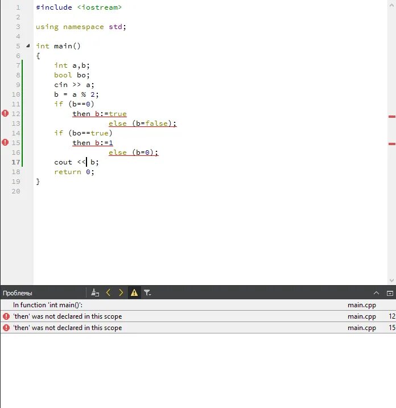Viewport: 396px width, 408px height.
Task: Click main.cpp in the 'In function' row
Action: tap(362, 305)
